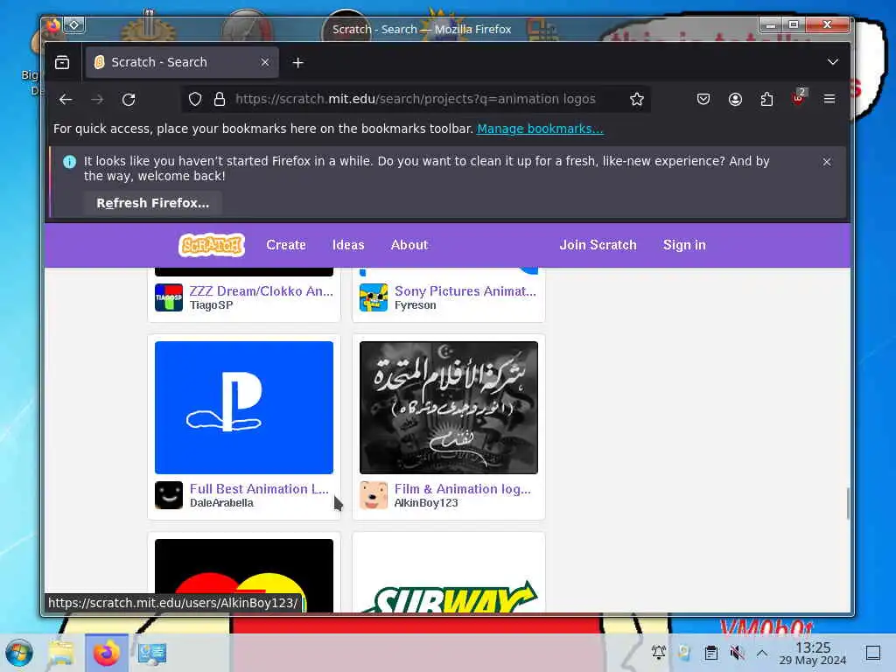Click the Scratch logo

[x=212, y=245]
